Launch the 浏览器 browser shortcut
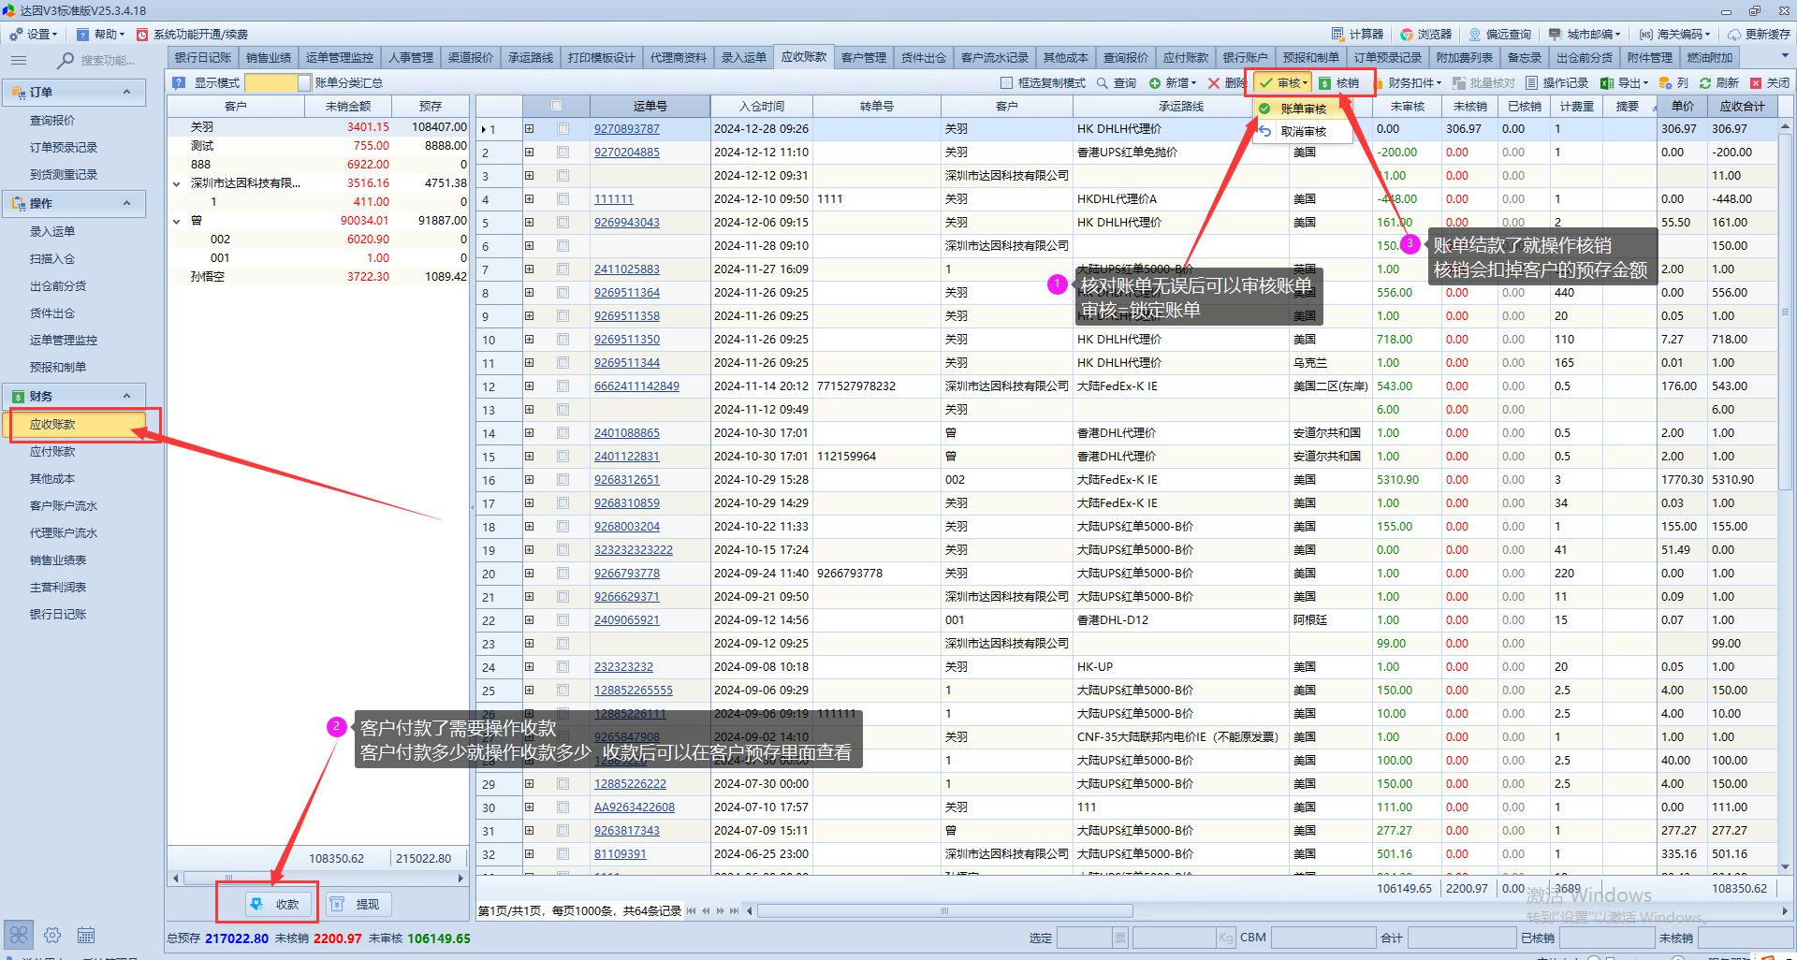Viewport: 1797px width, 960px height. [1425, 35]
